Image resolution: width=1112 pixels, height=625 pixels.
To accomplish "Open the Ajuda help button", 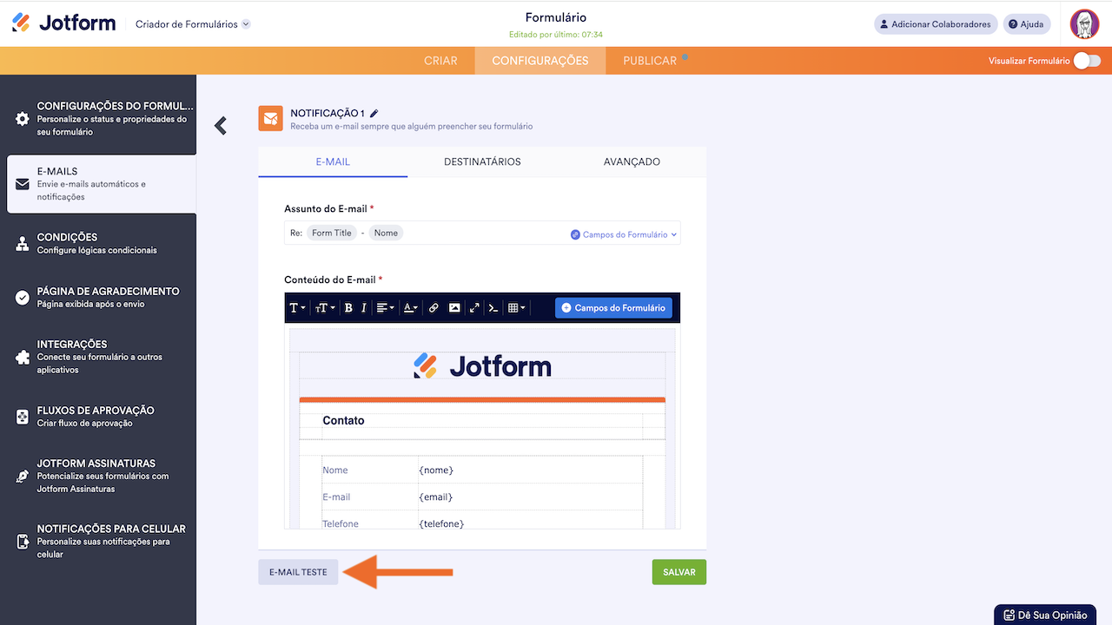I will pos(1026,24).
